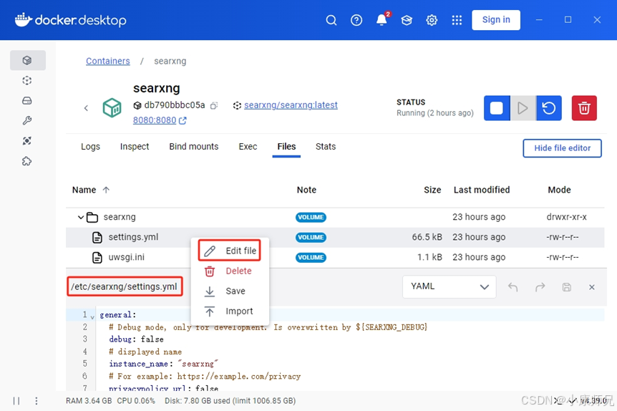Screen dimensions: 617x411
Task: Click the /etc/searxng/settings.yml path label
Action: click(124, 286)
